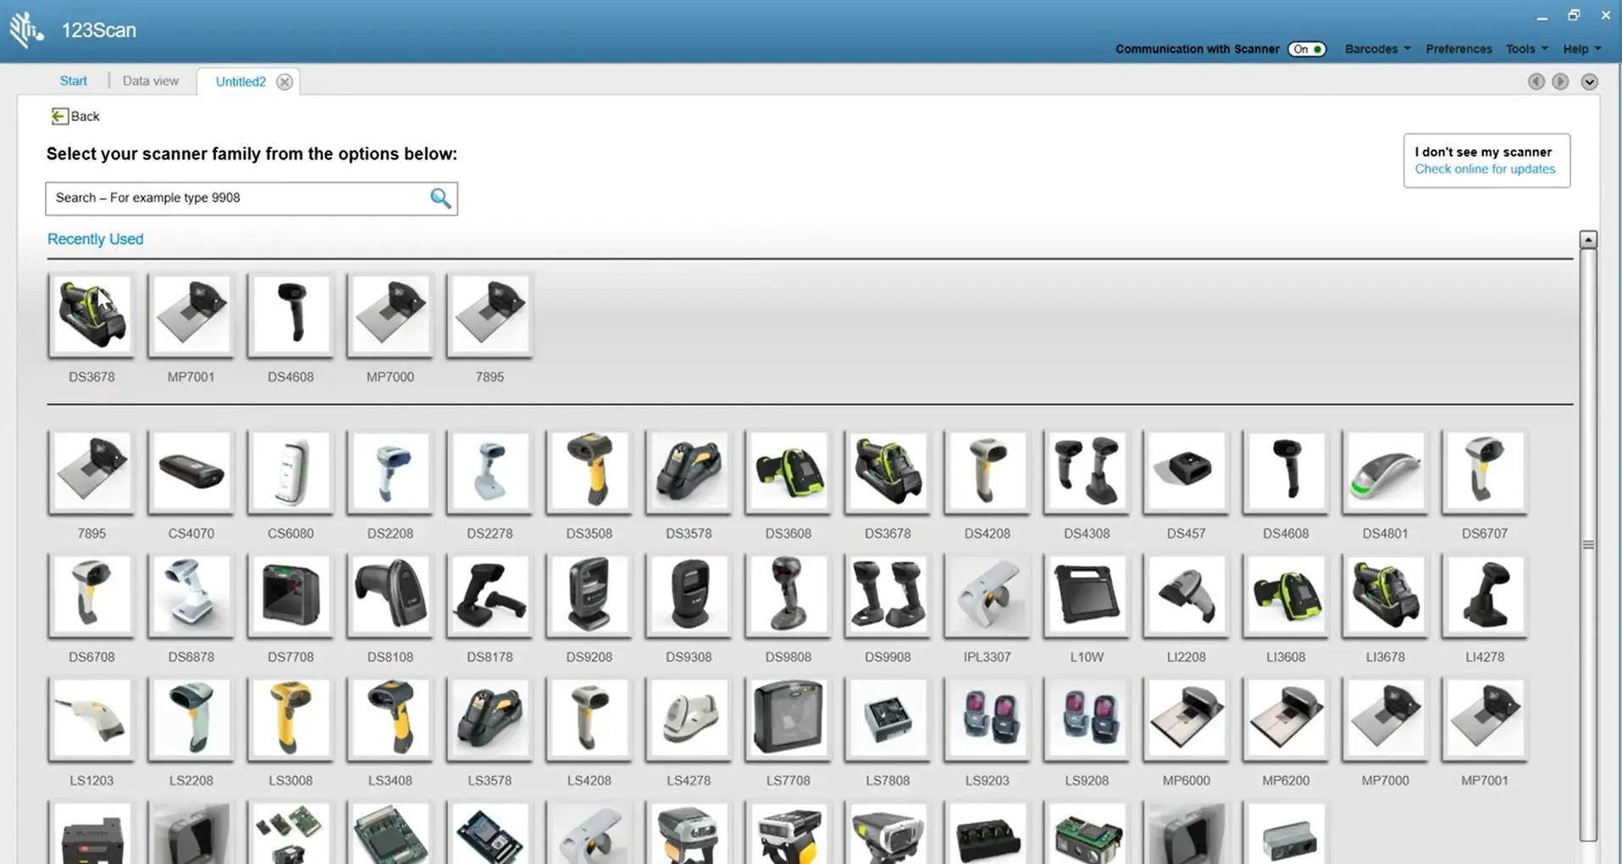Go Back to previous screen
The image size is (1622, 864).
[75, 116]
